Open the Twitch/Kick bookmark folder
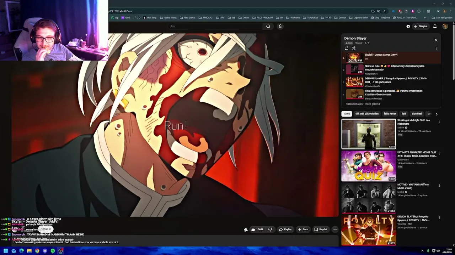This screenshot has height=255, width=455. pos(311,18)
